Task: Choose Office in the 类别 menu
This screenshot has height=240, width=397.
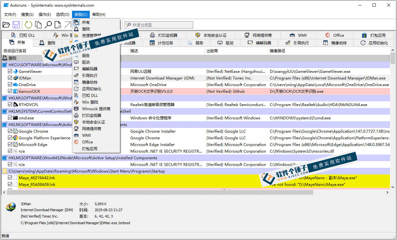Action: [x=96, y=142]
